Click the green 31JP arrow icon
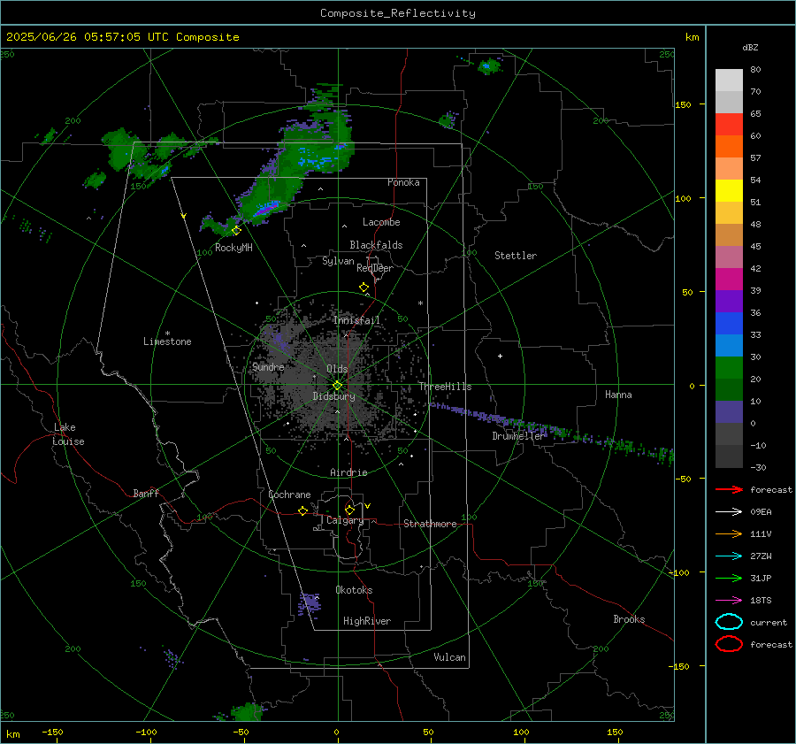This screenshot has height=744, width=796. (729, 578)
